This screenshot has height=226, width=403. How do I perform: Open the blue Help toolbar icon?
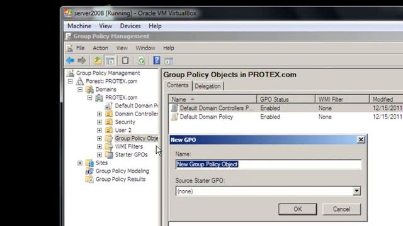[157, 60]
